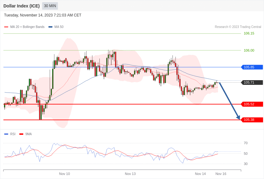Click the RSI 30 level label
264x179 pixels.
click(x=246, y=164)
